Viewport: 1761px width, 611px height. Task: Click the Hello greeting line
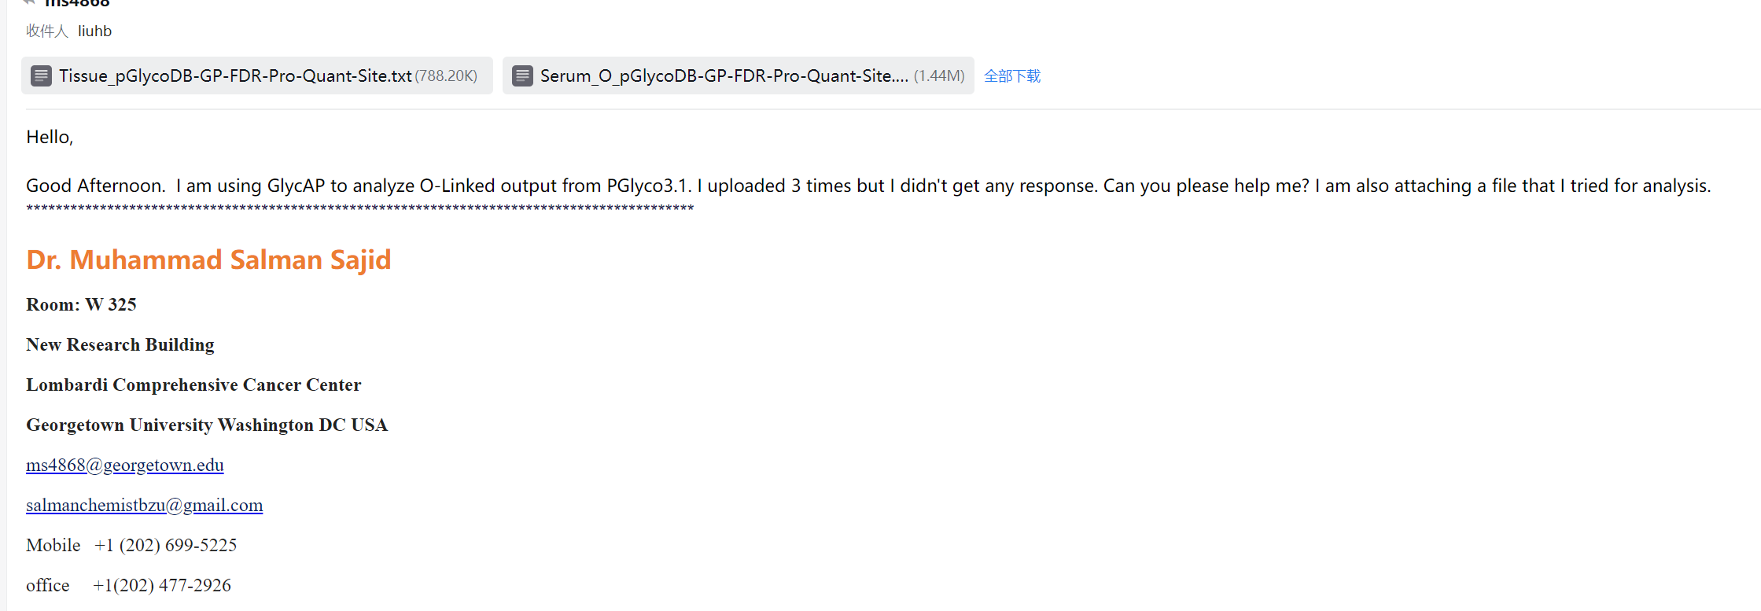pos(50,137)
